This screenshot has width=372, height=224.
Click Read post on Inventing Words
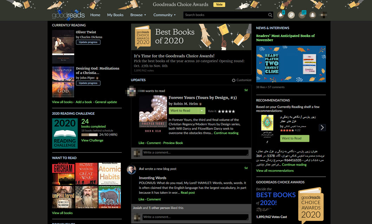tap(188, 192)
